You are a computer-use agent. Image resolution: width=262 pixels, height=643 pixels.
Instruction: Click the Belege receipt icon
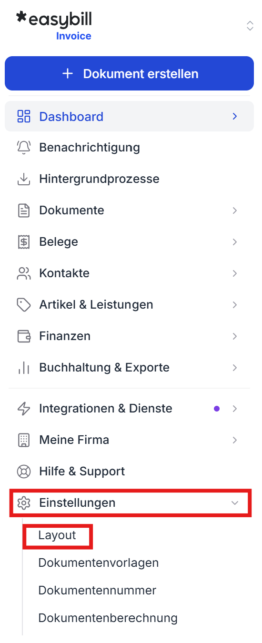pos(23,242)
